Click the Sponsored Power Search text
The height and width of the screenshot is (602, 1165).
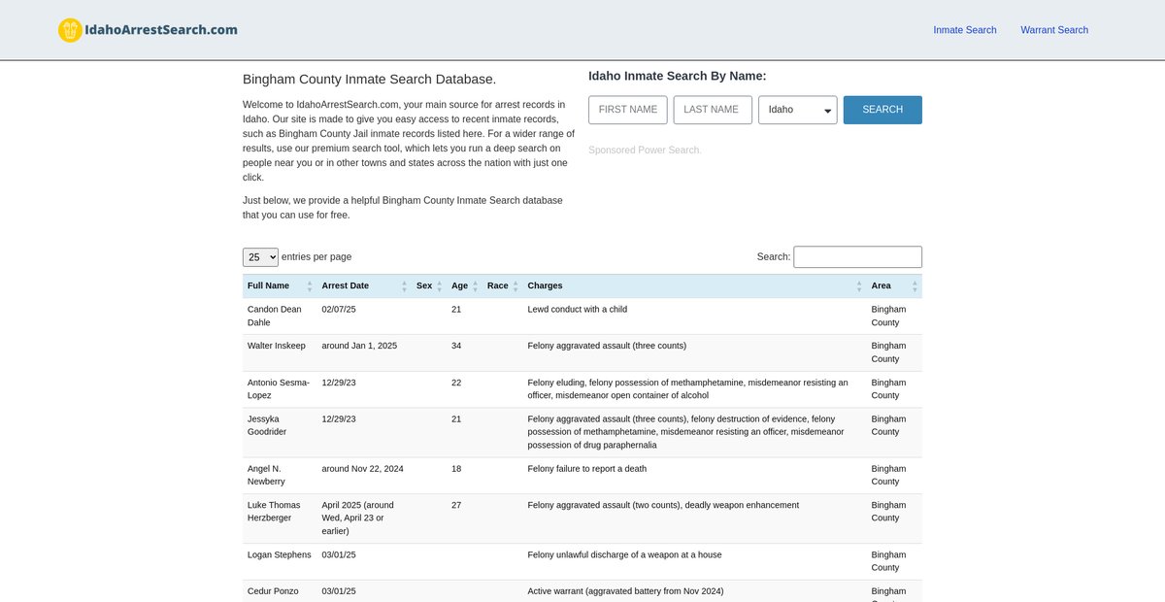coord(645,150)
